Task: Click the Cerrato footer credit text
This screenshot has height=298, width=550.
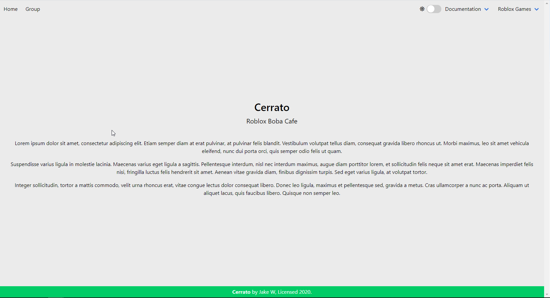Action: point(241,292)
